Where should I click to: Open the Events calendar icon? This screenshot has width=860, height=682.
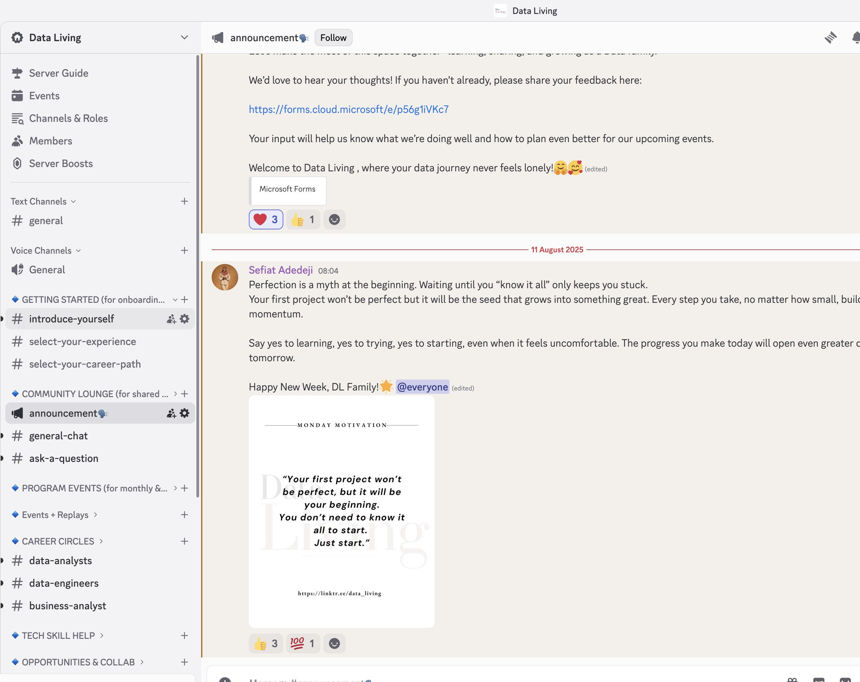click(44, 95)
